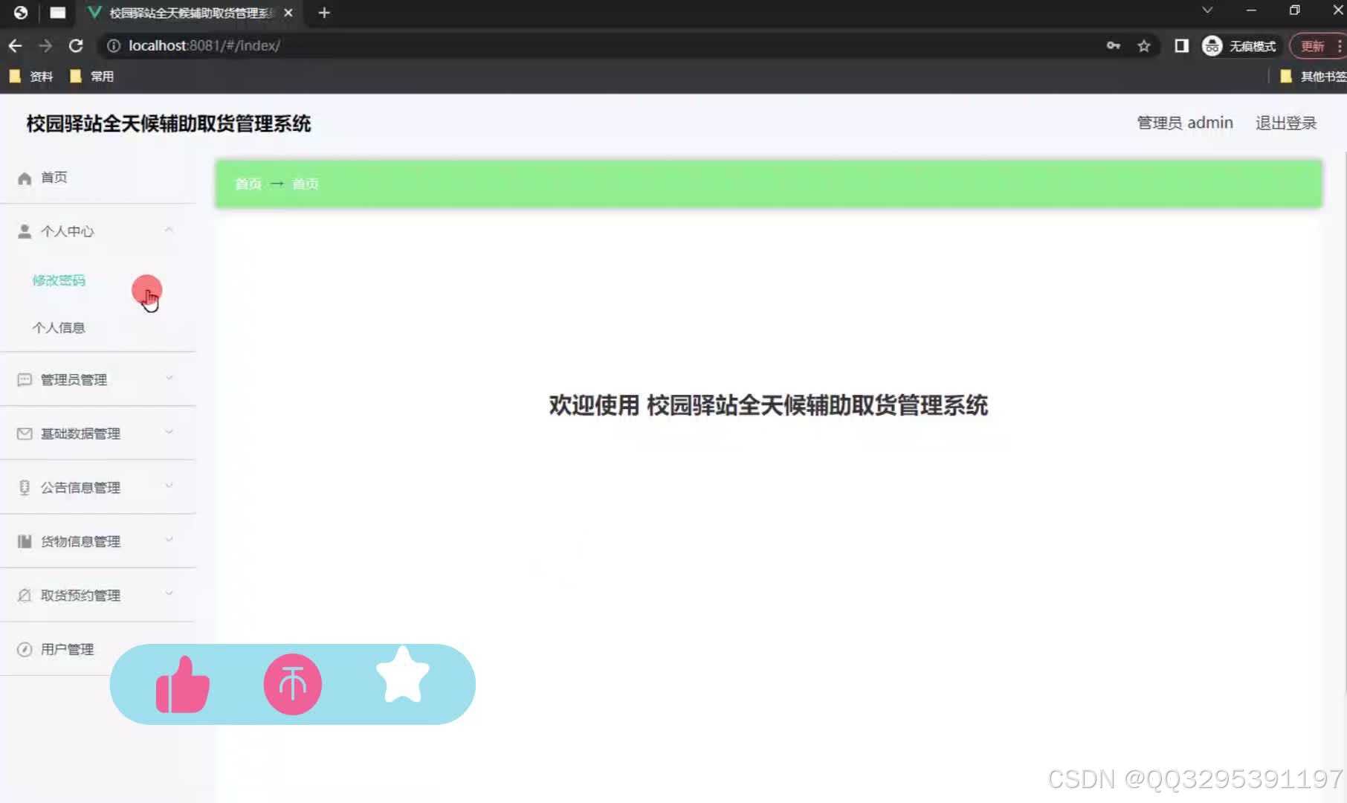The width and height of the screenshot is (1347, 803).
Task: Click the second 首页 breadcrumb item
Action: (306, 184)
